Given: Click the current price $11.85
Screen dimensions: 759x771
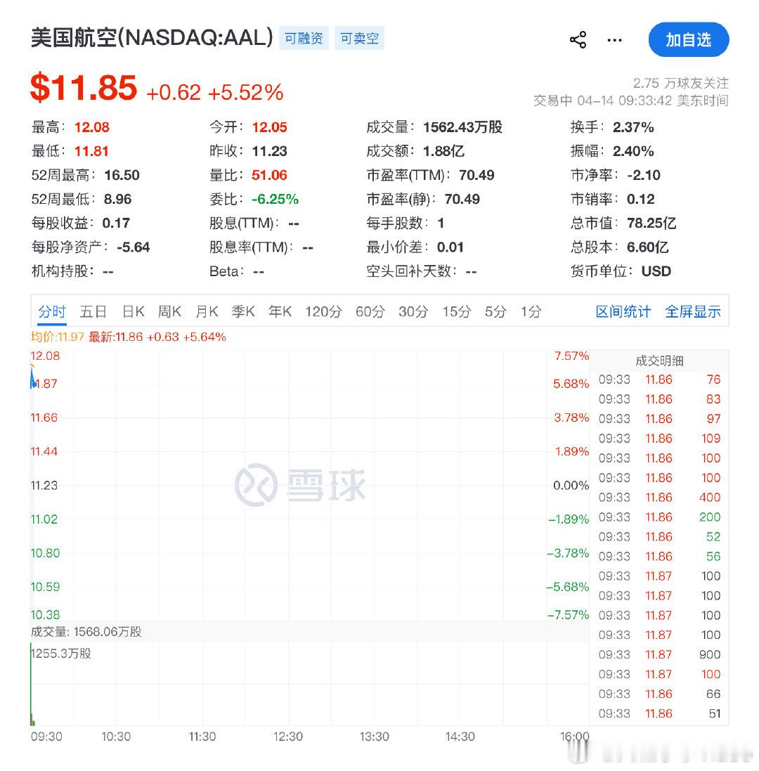Looking at the screenshot, I should (x=84, y=88).
